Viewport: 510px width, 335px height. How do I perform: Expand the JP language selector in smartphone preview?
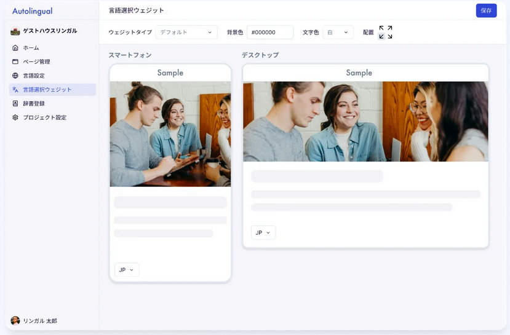pos(127,270)
